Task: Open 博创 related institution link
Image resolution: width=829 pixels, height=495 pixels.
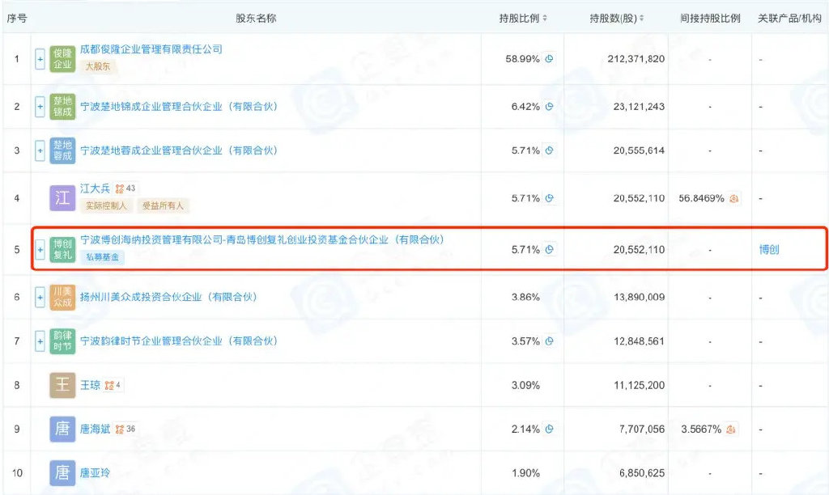Action: click(x=769, y=249)
